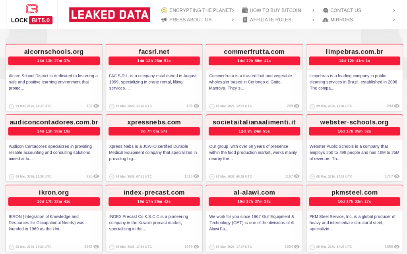Click the chat bubble icon beside Contact Us

click(x=326, y=10)
